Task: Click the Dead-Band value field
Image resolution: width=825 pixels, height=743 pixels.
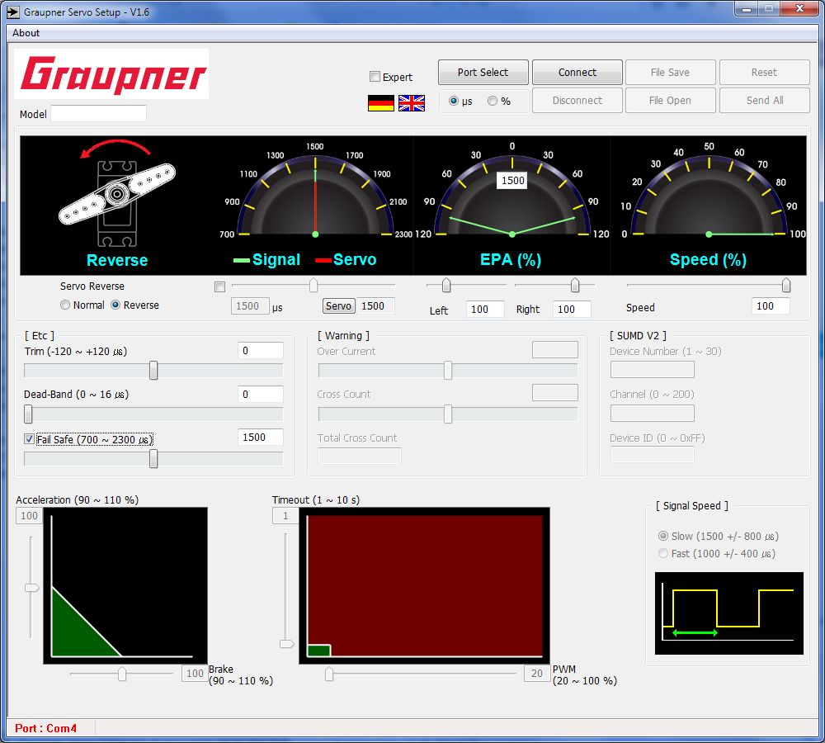Action: (x=261, y=395)
